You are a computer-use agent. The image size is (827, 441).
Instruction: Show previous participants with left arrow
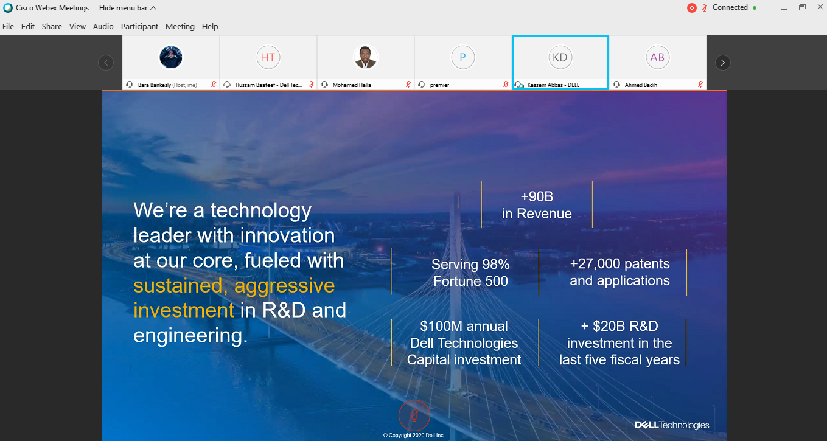(x=106, y=62)
